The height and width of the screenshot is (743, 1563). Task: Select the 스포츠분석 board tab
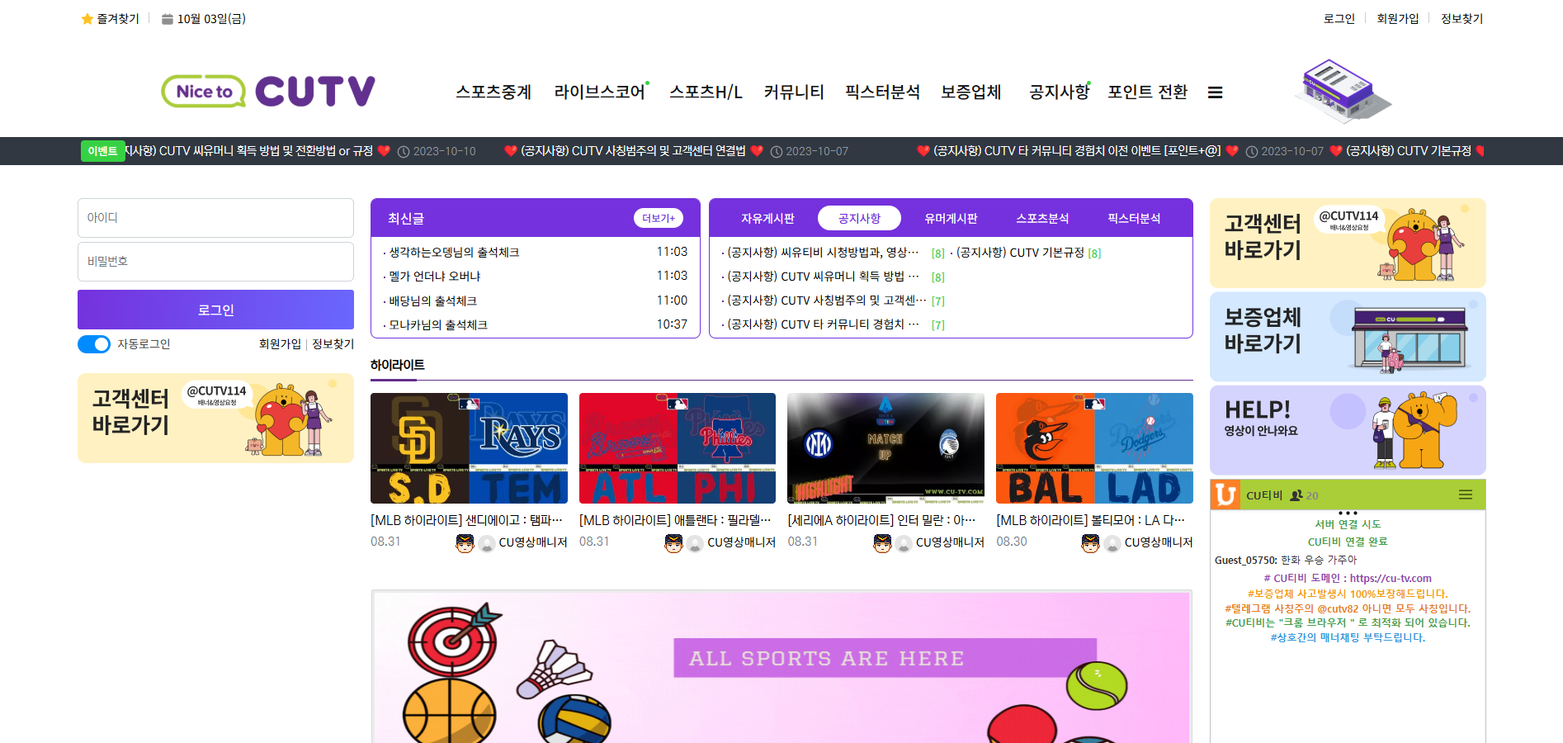point(1041,218)
